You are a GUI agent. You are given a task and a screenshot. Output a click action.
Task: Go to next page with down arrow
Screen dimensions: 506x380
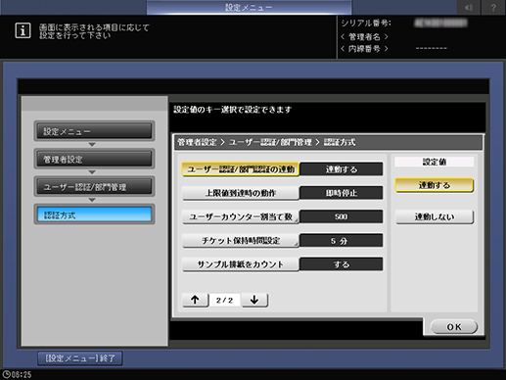(x=254, y=300)
